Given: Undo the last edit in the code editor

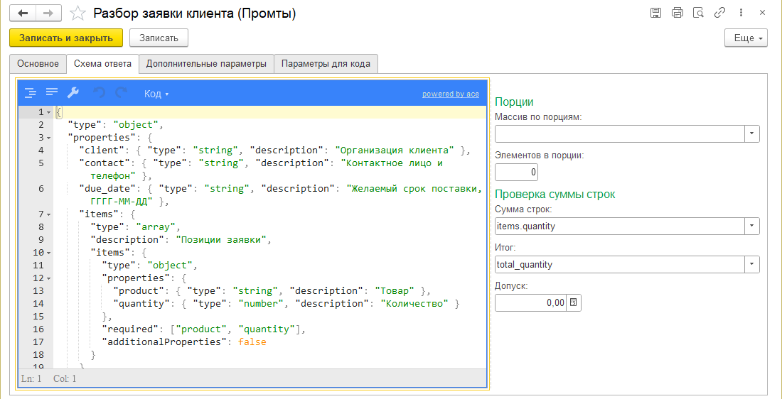Looking at the screenshot, I should click(x=100, y=93).
